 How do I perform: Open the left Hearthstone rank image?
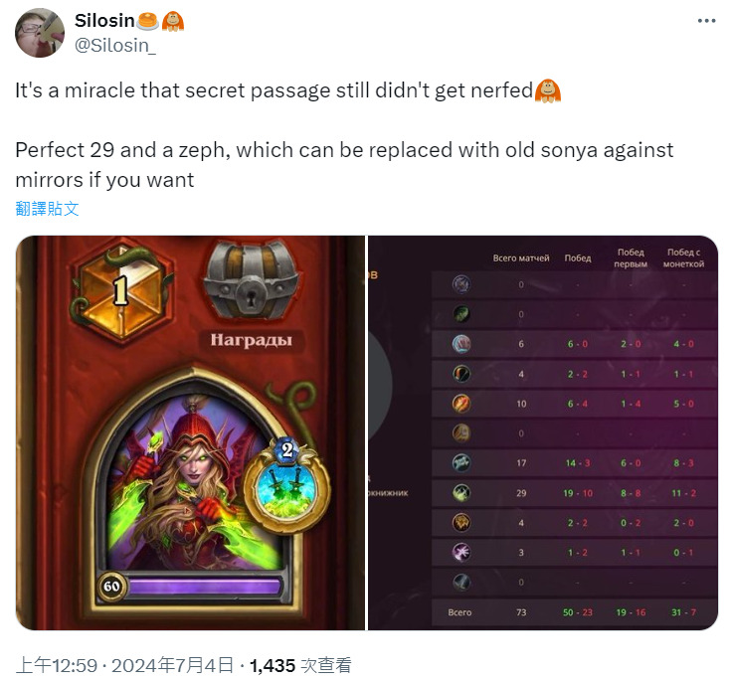tap(191, 432)
